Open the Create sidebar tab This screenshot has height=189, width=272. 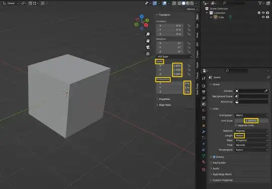click(197, 54)
